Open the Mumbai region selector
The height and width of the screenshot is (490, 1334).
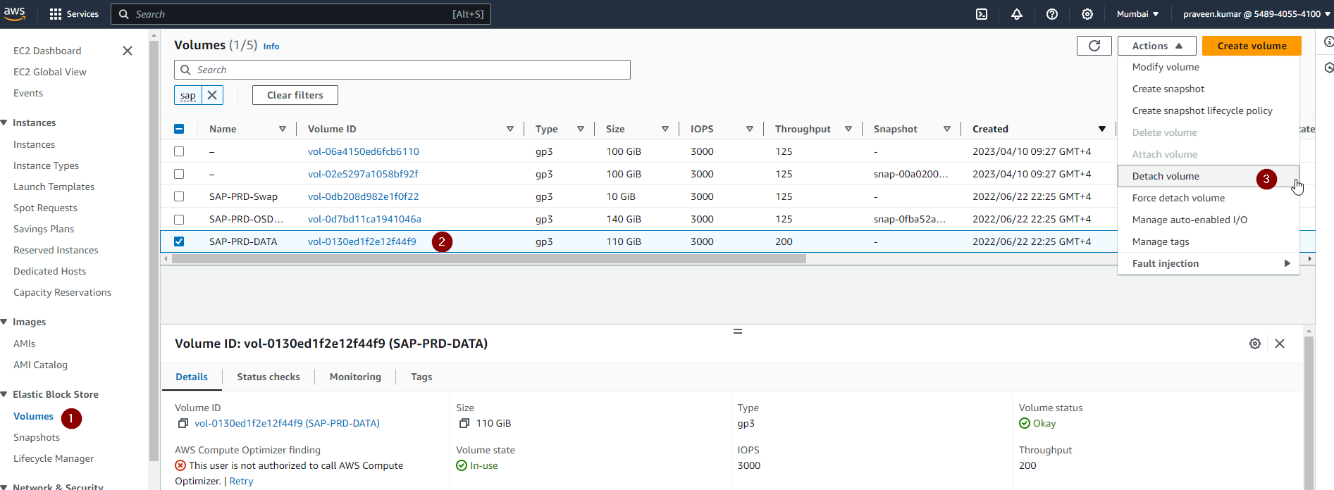pos(1137,14)
